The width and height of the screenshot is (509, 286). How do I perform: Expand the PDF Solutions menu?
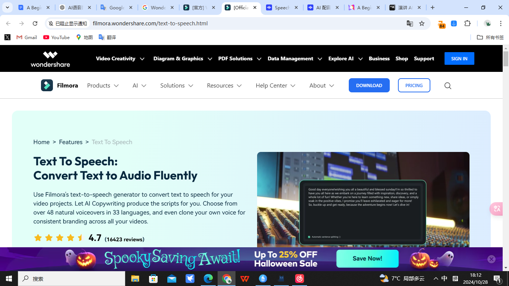coord(240,58)
